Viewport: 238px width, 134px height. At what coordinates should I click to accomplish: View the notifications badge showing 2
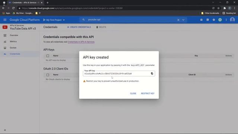pyautogui.click(x=220, y=20)
